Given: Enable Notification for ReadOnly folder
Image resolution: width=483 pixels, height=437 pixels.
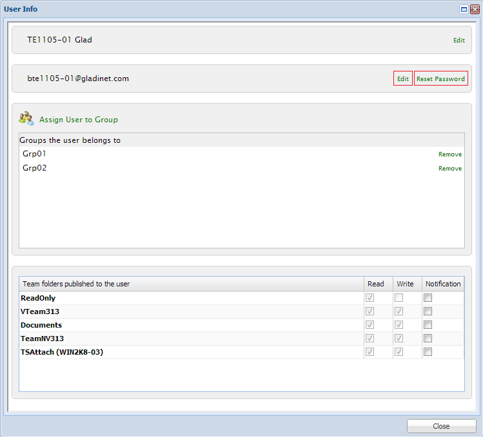Looking at the screenshot, I should [x=428, y=298].
